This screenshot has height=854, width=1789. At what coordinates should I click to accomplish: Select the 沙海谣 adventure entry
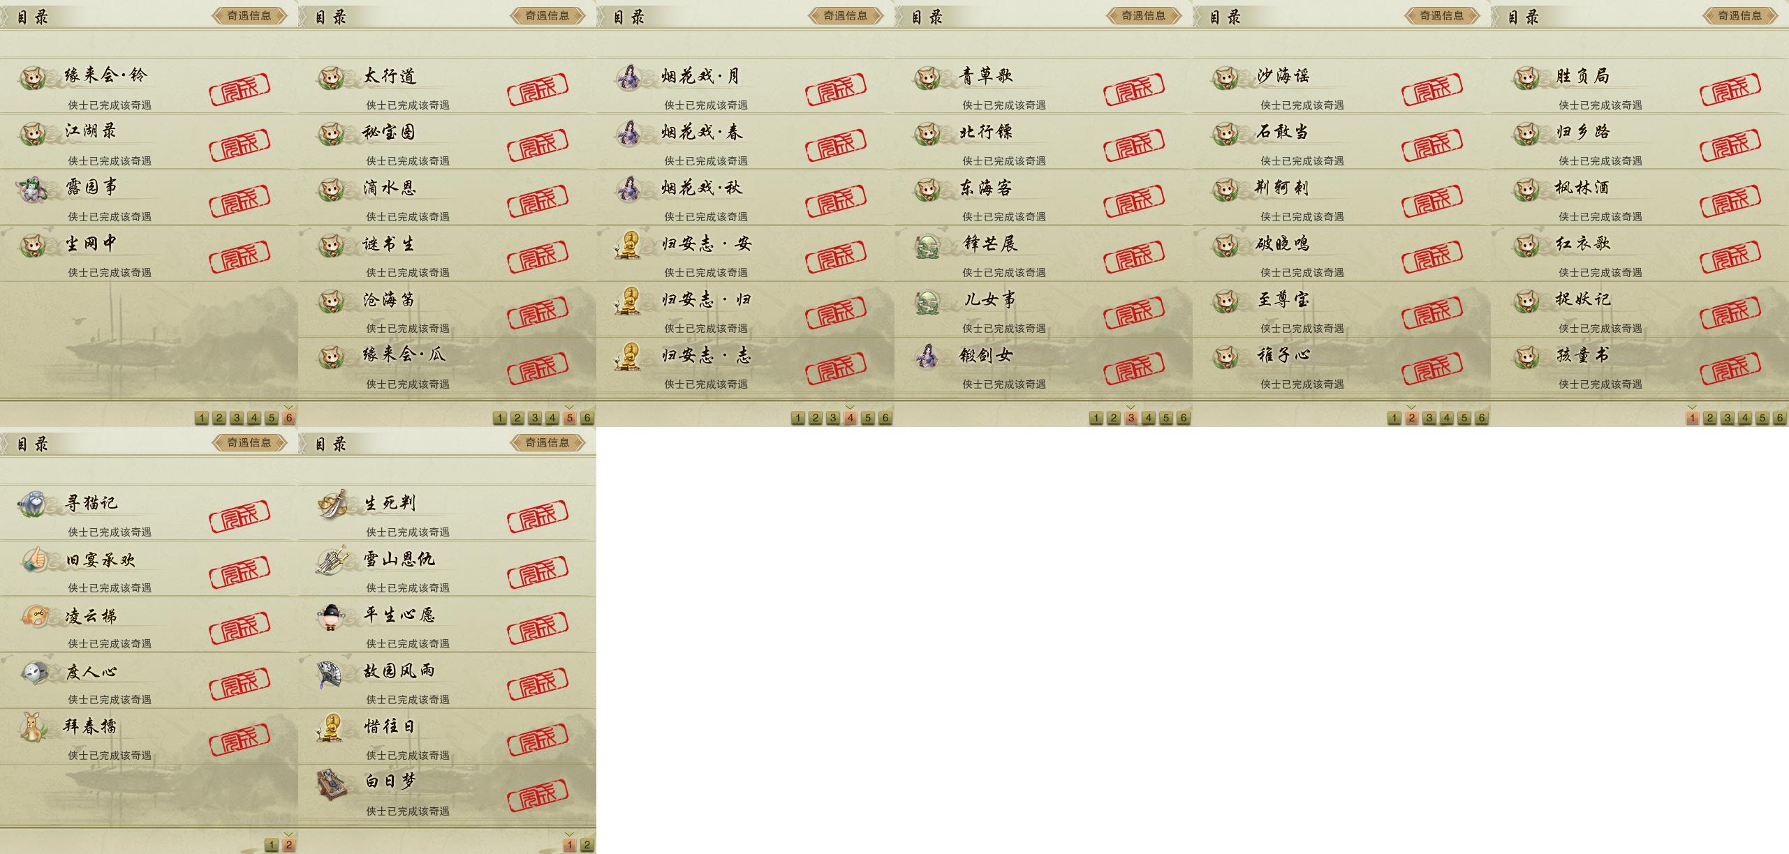point(1341,86)
